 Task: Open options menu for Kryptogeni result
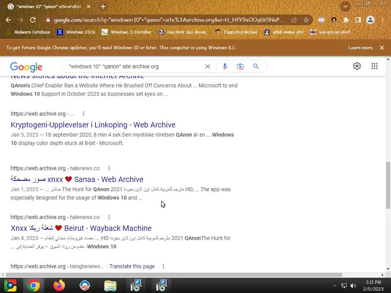[84, 114]
